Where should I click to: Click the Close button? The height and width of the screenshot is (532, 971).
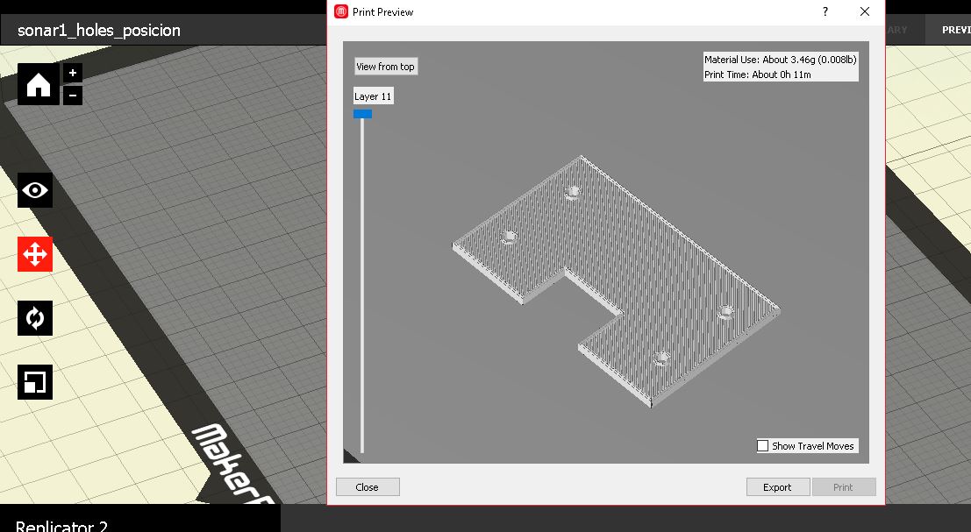pos(368,486)
